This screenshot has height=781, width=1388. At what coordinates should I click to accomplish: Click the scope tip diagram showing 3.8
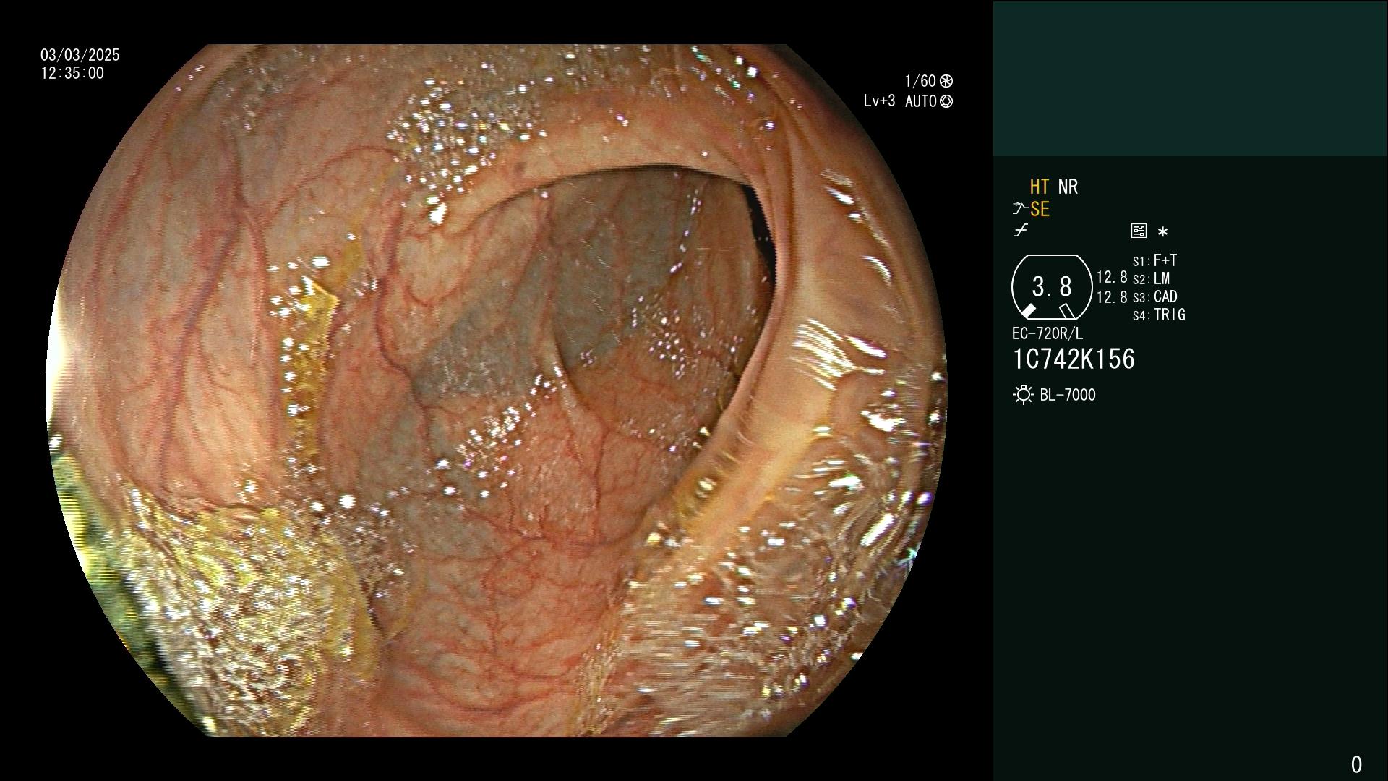[1052, 287]
